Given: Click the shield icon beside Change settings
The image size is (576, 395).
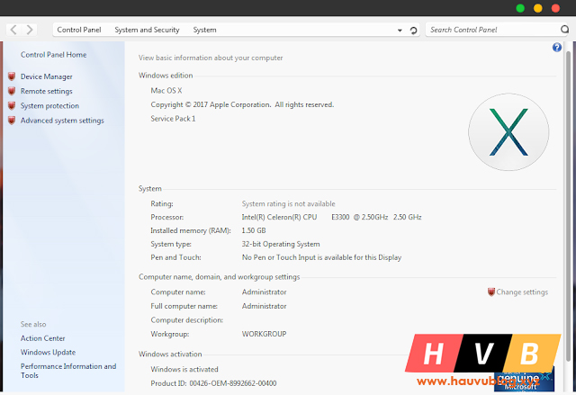Looking at the screenshot, I should 491,292.
